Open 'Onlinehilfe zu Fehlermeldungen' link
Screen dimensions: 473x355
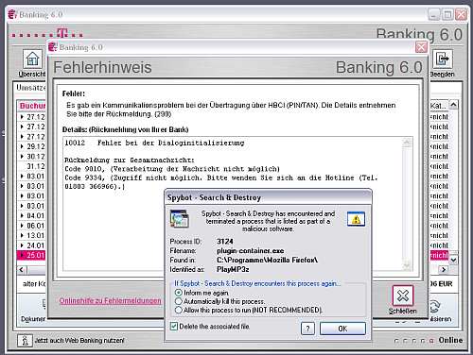pos(110,301)
